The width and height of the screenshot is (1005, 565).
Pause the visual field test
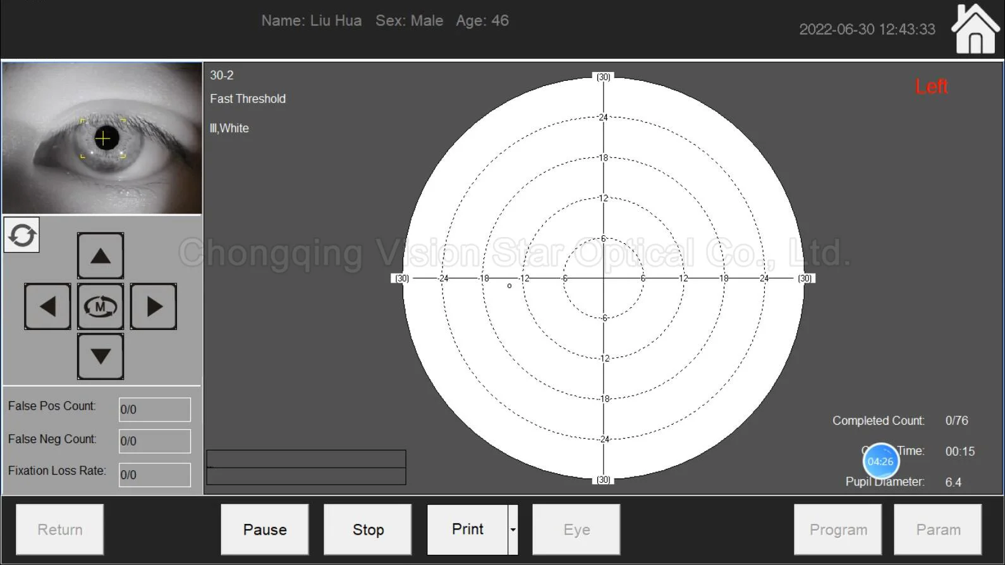(x=265, y=530)
